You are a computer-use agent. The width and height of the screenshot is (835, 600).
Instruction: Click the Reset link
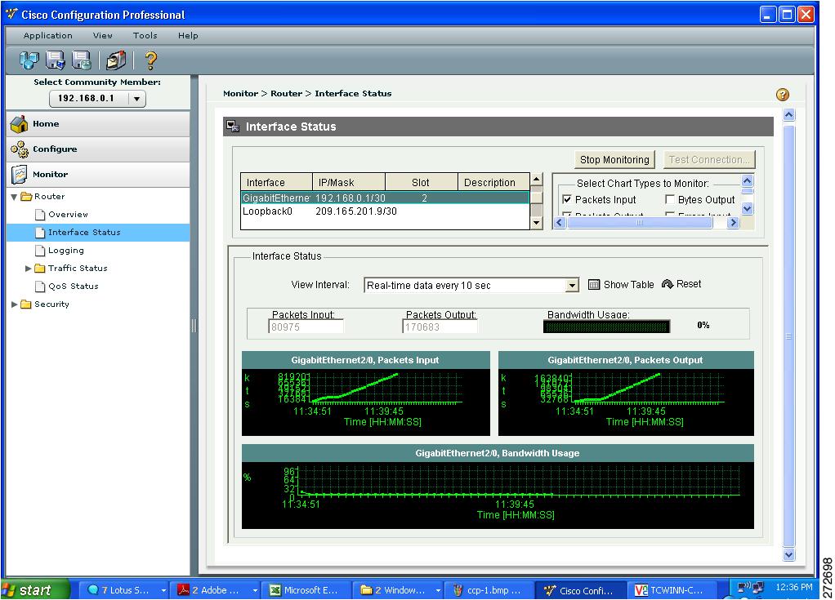[x=689, y=284]
